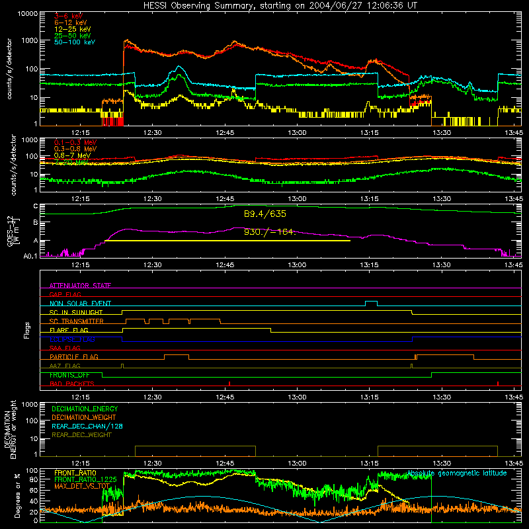Viewport: 529px width, 529px height.
Task: Select the PARTICLE_FLAG label
Action: [74, 356]
